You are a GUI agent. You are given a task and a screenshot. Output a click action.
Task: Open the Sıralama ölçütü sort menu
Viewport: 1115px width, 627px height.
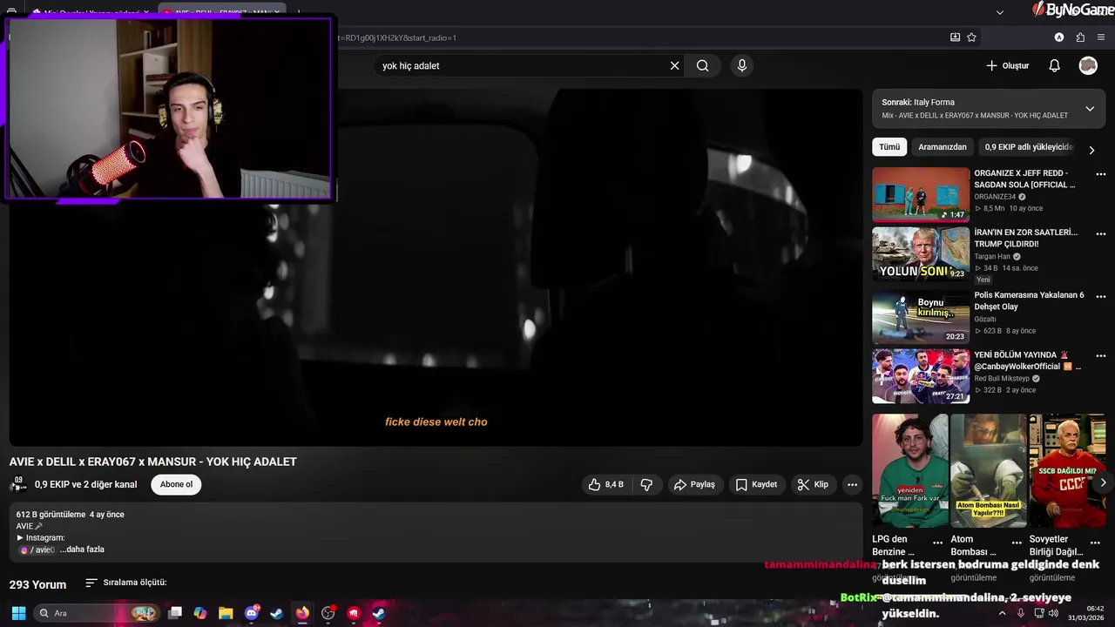[125, 583]
